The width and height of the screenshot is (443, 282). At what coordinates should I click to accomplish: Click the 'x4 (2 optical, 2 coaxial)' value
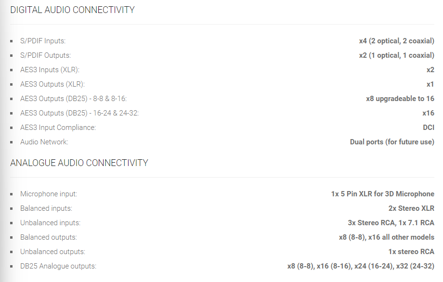[x=396, y=41]
